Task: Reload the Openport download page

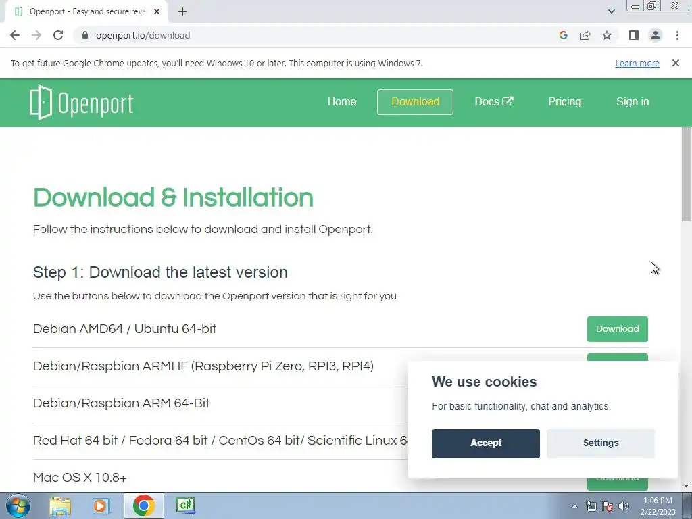Action: [x=58, y=35]
